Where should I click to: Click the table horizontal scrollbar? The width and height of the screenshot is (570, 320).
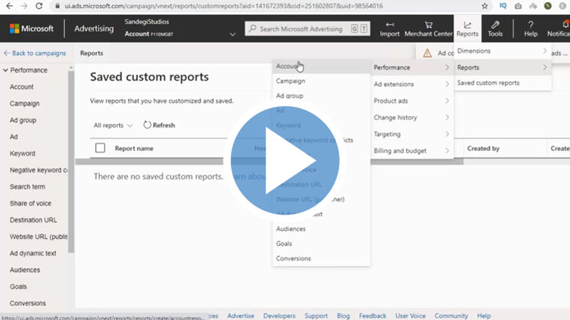[x=269, y=162]
